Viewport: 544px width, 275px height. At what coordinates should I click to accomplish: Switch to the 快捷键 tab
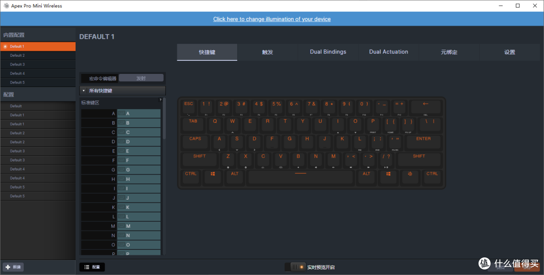[x=207, y=52]
